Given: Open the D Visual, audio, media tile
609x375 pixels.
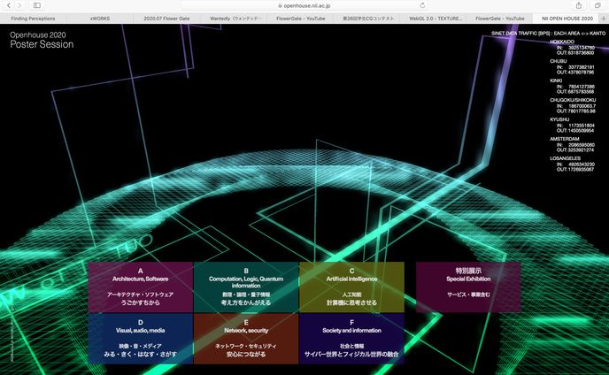Looking at the screenshot, I should 141,338.
